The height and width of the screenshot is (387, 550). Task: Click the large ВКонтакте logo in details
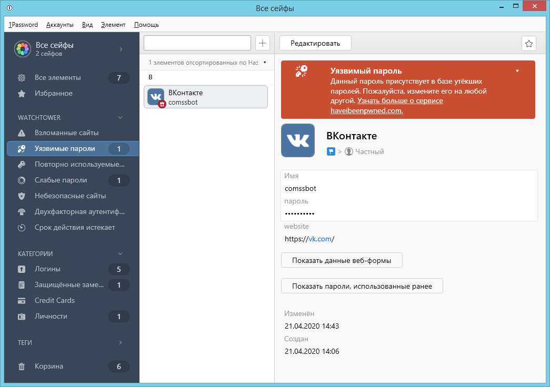[298, 140]
